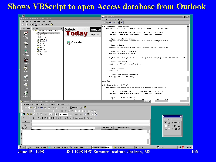
Task: Open the style dropdown in message formatting toolbar
Action: tap(33, 111)
